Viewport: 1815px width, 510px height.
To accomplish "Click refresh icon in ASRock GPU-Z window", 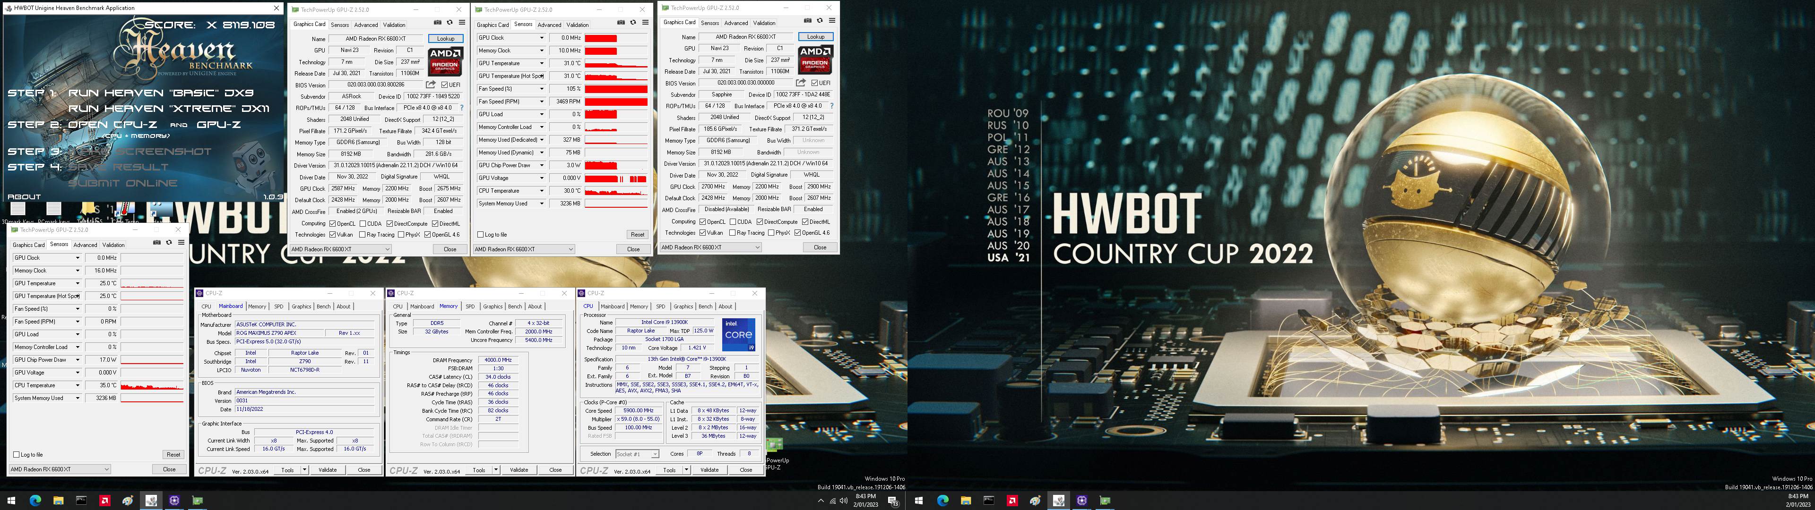I will coord(449,23).
